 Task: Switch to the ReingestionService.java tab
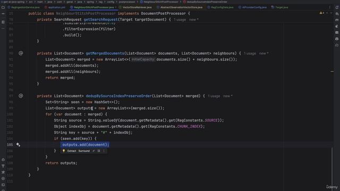click(x=23, y=7)
